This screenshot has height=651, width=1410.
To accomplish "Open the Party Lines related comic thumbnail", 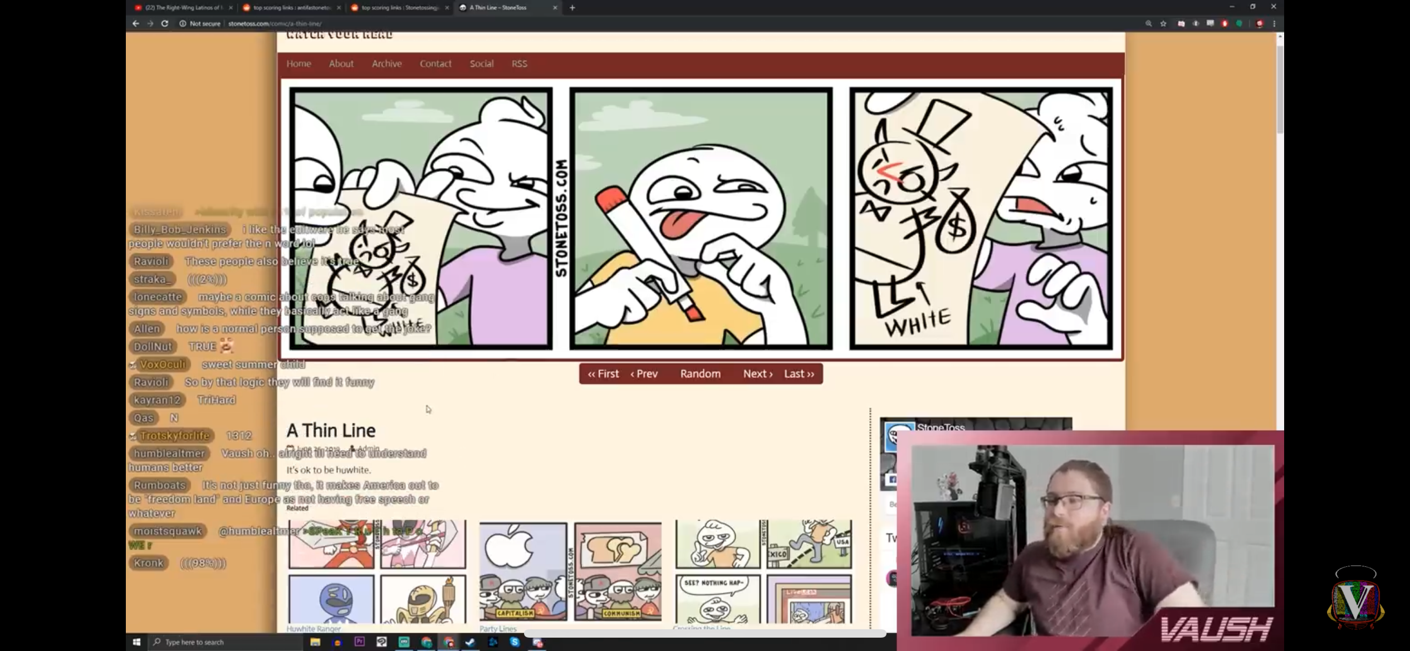I will 570,571.
